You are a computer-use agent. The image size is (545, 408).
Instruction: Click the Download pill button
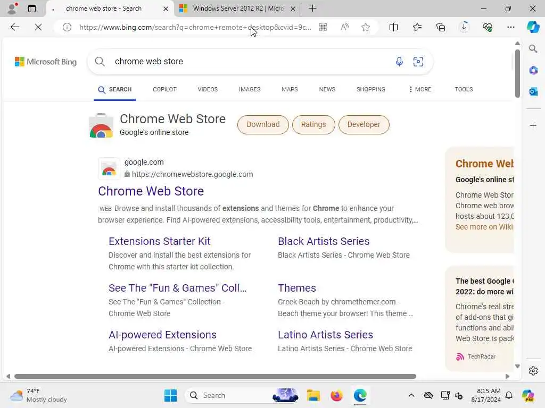click(263, 124)
